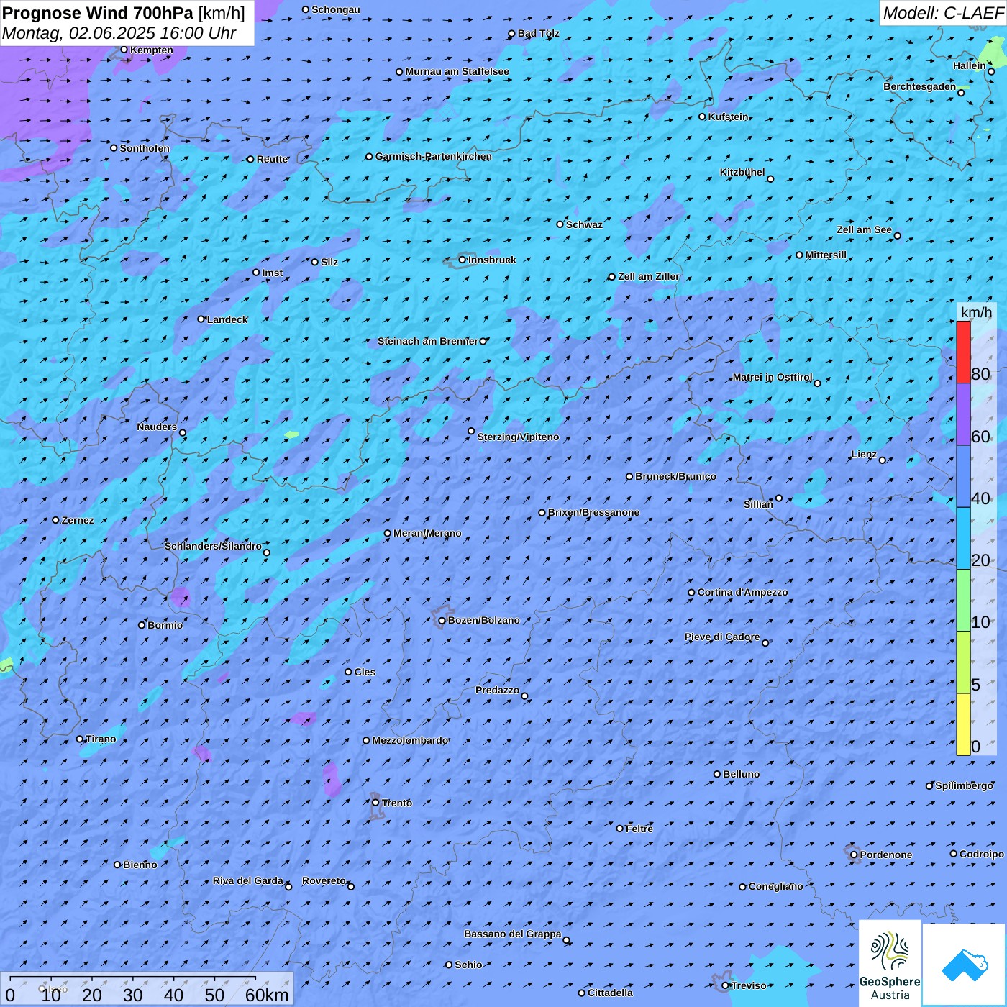The height and width of the screenshot is (1007, 1007).
Task: Click the Schwaz city marker
Action: pos(560,224)
